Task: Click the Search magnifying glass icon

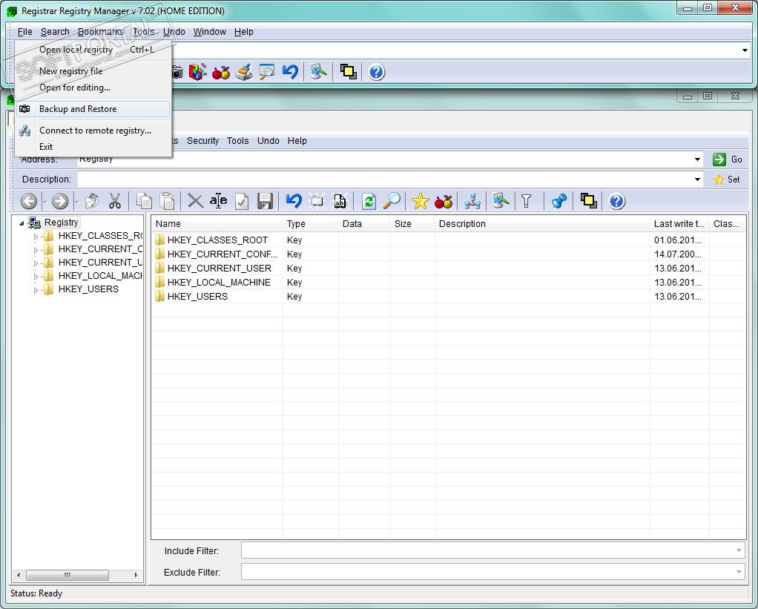Action: point(392,201)
